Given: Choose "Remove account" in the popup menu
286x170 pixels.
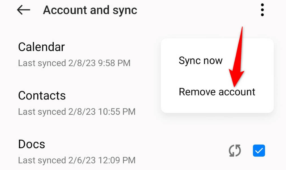Looking at the screenshot, I should click(x=217, y=92).
